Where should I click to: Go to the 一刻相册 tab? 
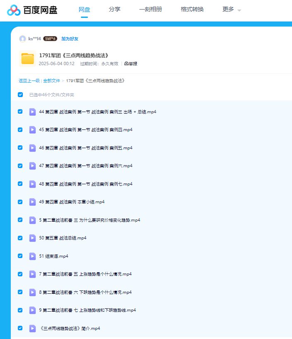[x=151, y=10]
